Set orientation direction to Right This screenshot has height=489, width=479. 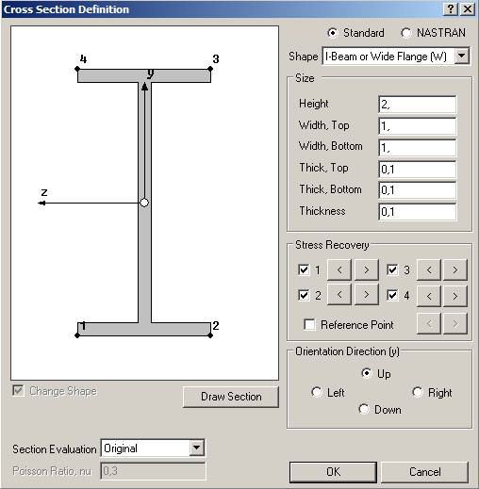coord(418,392)
